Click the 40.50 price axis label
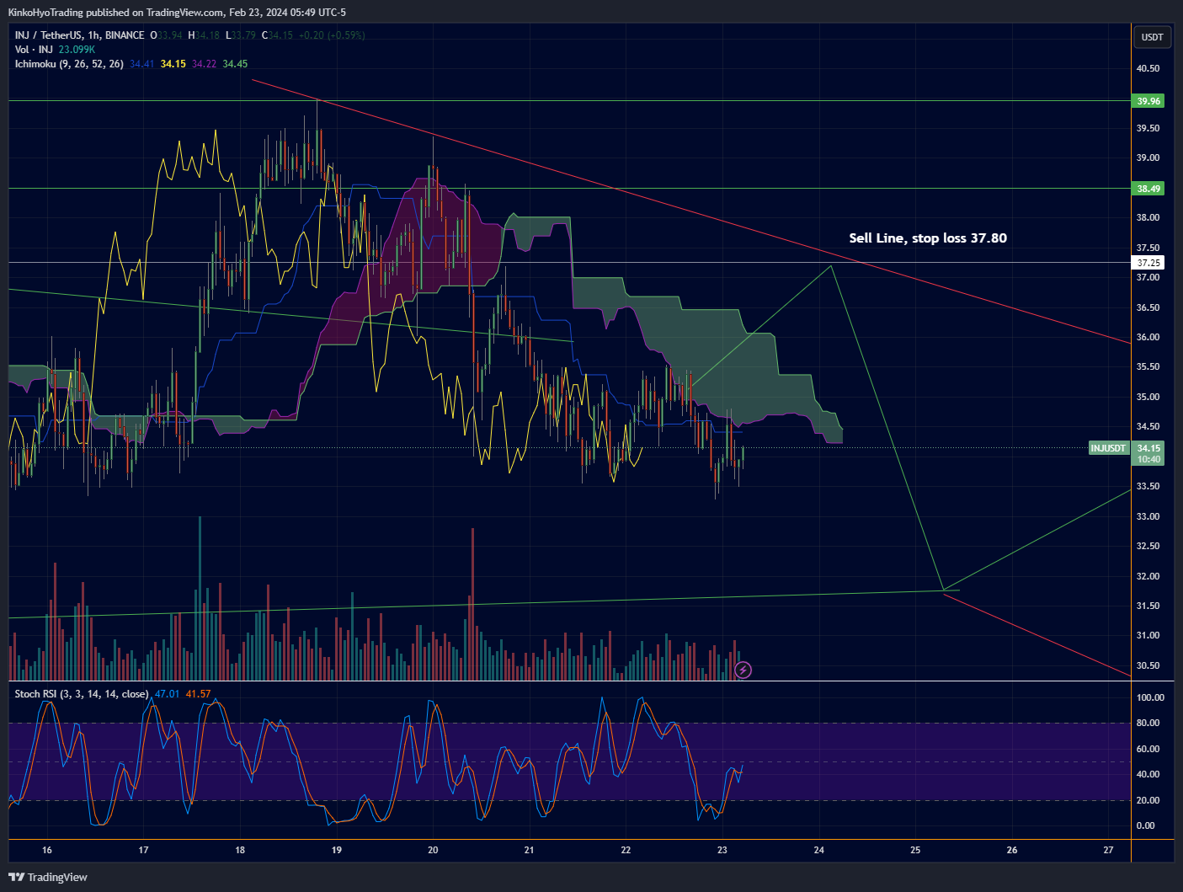This screenshot has height=892, width=1183. [1148, 69]
